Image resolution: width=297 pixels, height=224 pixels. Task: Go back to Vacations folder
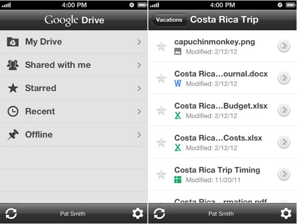169,20
